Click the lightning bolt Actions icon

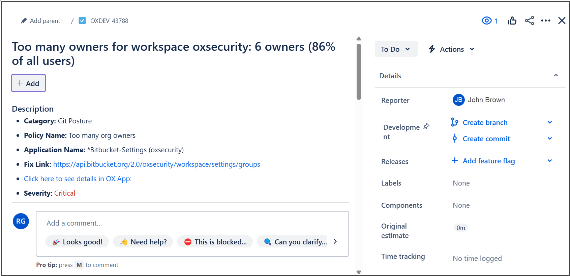click(432, 49)
